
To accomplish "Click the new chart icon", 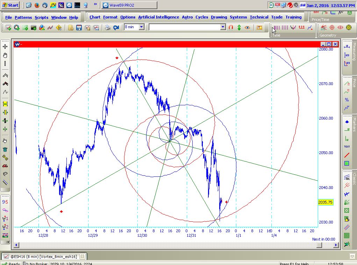I will [x=8, y=28].
